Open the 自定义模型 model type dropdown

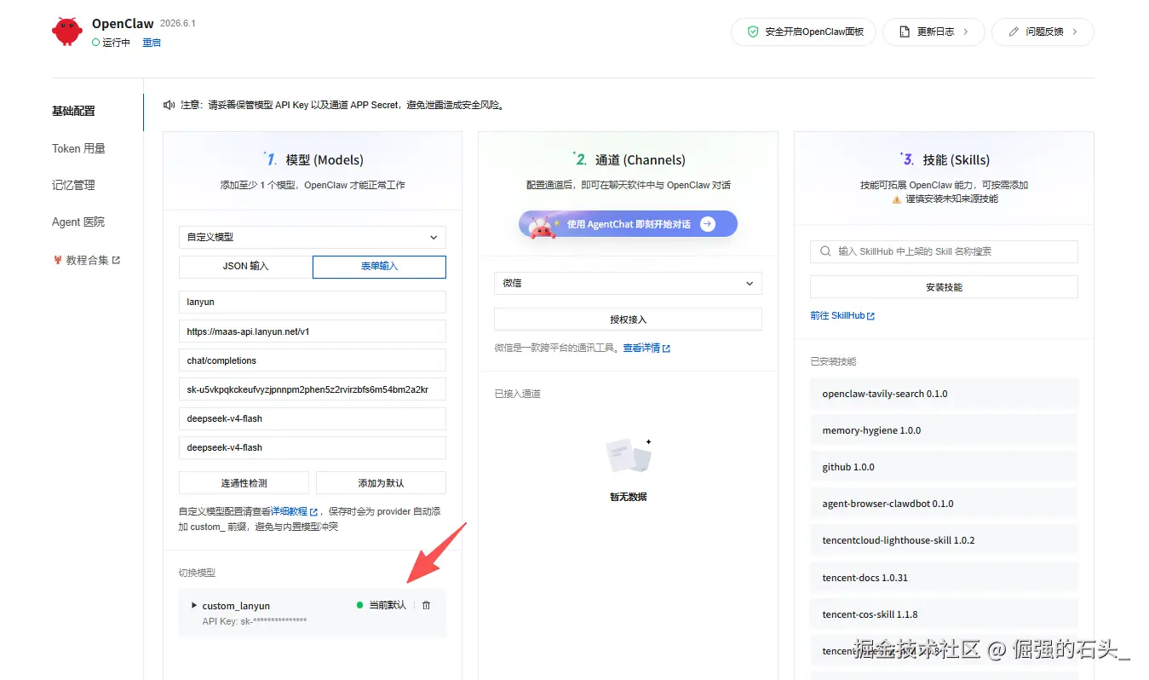[313, 237]
